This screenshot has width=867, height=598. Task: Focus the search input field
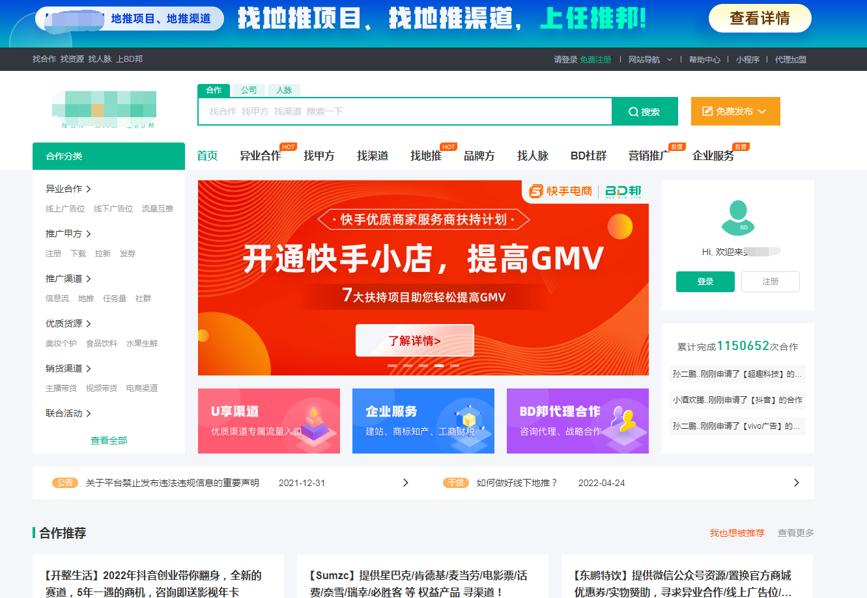point(405,111)
